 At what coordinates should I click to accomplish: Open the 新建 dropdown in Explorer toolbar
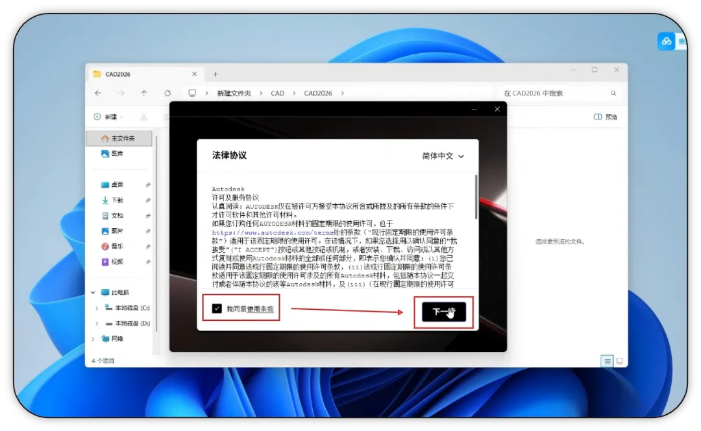(x=108, y=117)
